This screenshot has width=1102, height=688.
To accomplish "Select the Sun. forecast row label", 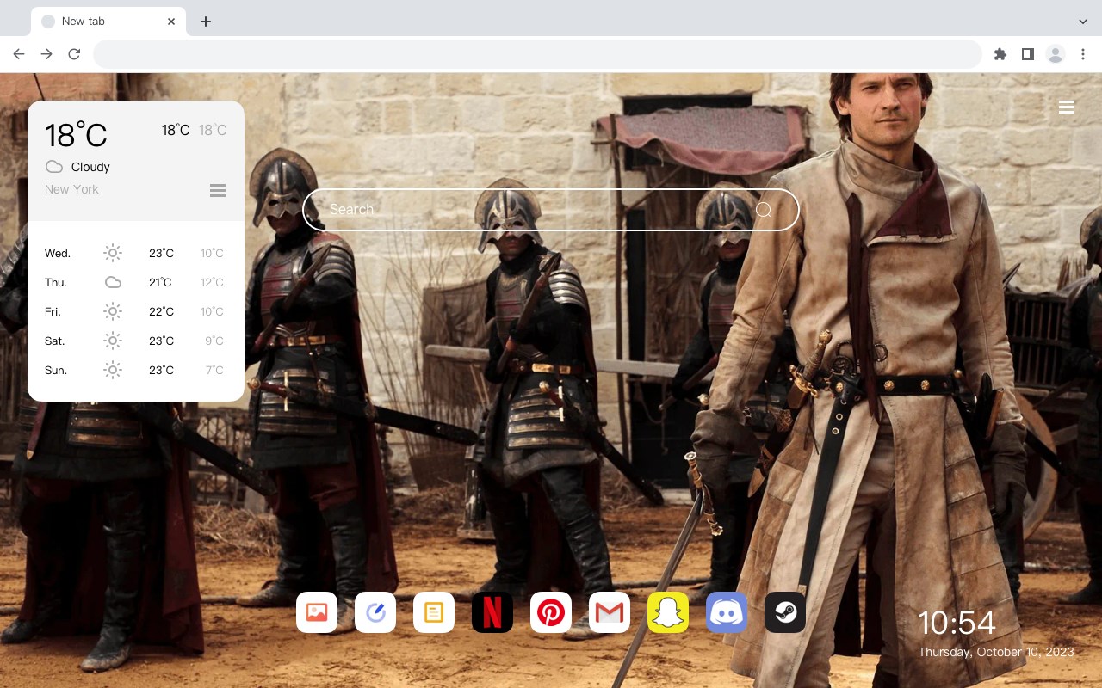I will pyautogui.click(x=56, y=370).
